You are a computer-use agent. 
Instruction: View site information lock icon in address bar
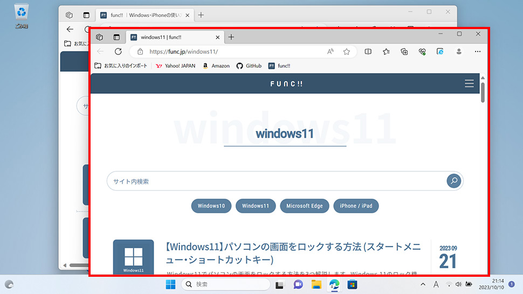pos(140,52)
